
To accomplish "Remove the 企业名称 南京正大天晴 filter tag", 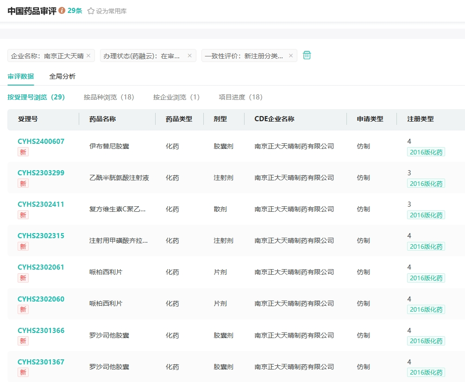I will pos(88,55).
